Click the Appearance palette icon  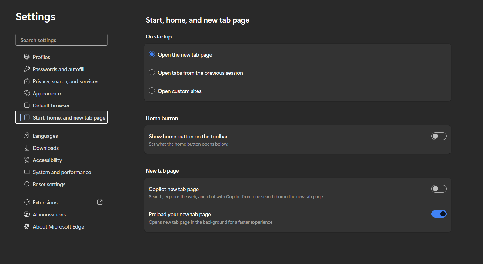[x=27, y=93]
